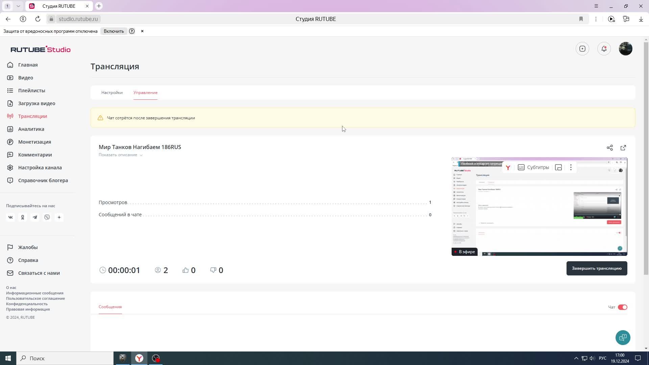The image size is (649, 365).
Task: Open Трансляции in the sidebar
Action: point(27,116)
